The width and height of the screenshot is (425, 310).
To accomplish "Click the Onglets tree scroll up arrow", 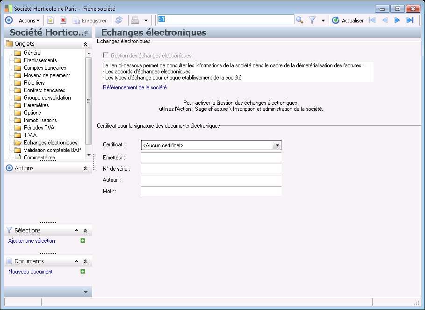I will 89,53.
